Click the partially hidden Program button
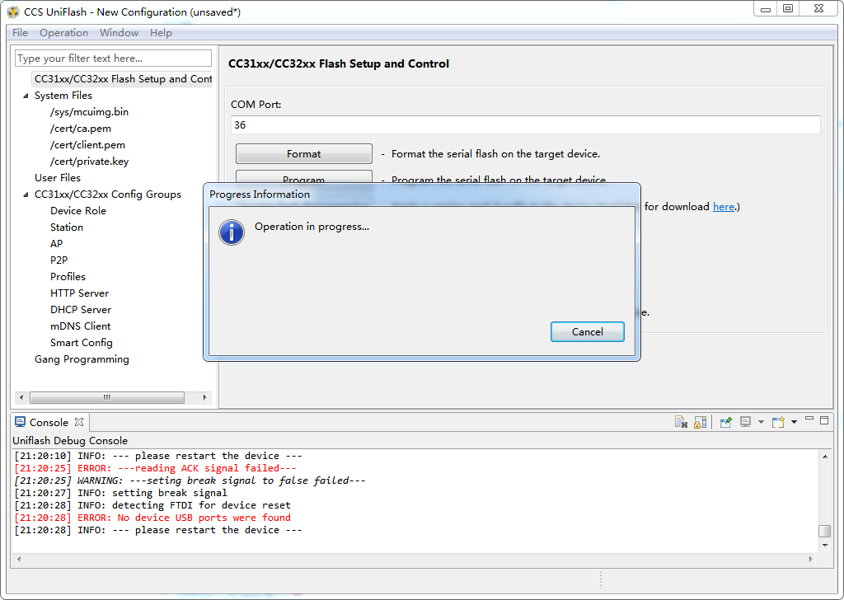Screen dimensions: 844x600 click(x=303, y=177)
